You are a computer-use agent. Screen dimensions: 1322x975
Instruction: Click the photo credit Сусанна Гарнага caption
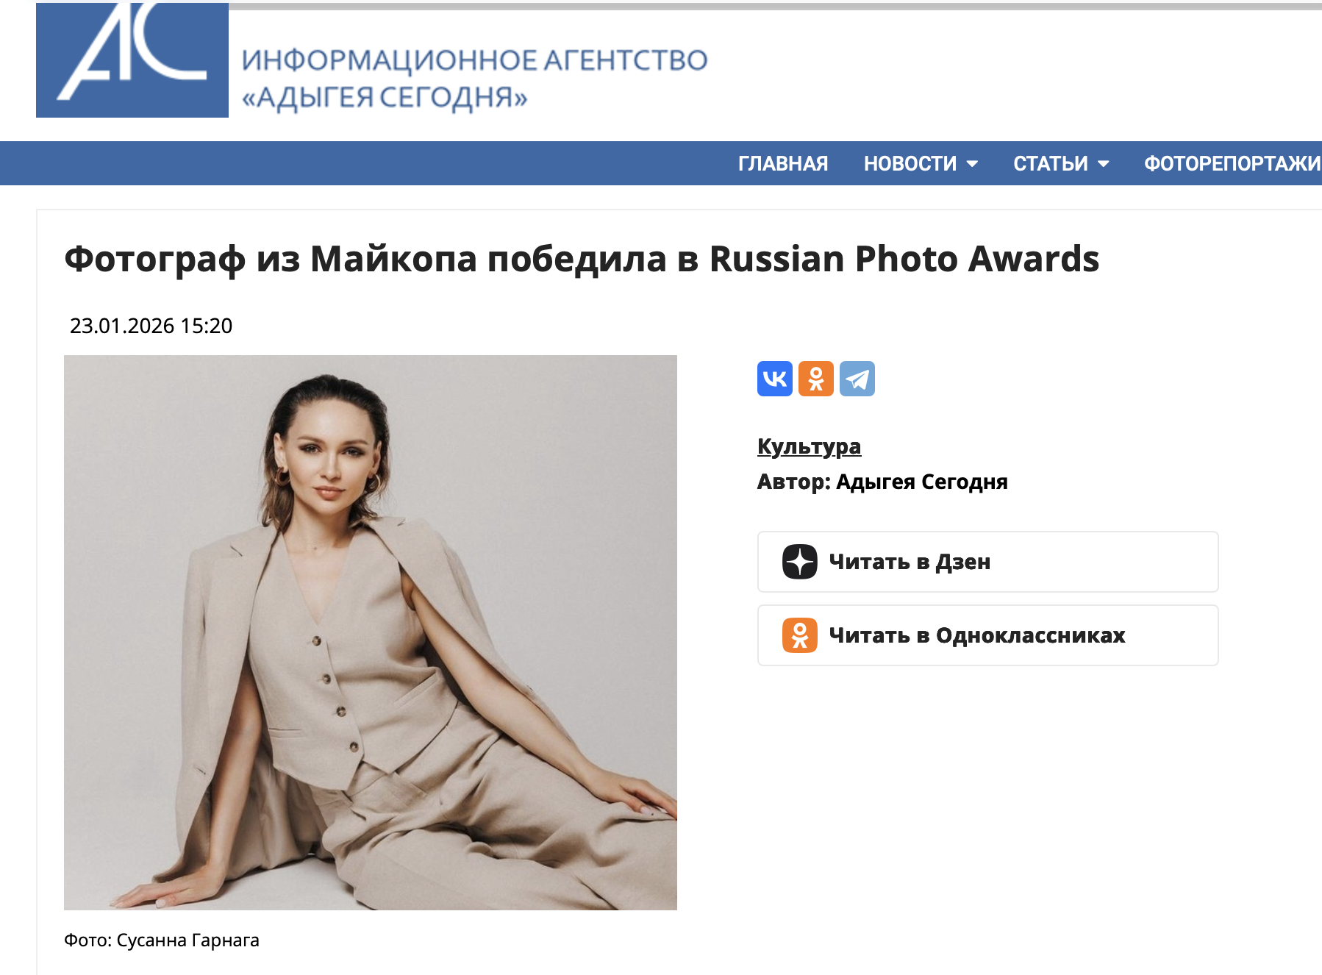coord(162,940)
